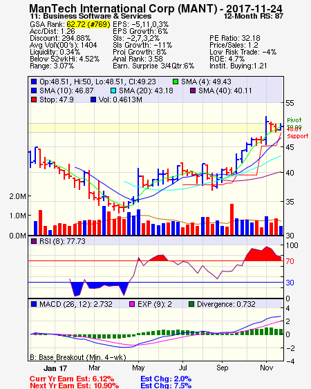The height and width of the screenshot is (389, 311).
Task: Click the 'Liquidity: 0.34%' statistic
Action: pyautogui.click(x=55, y=52)
